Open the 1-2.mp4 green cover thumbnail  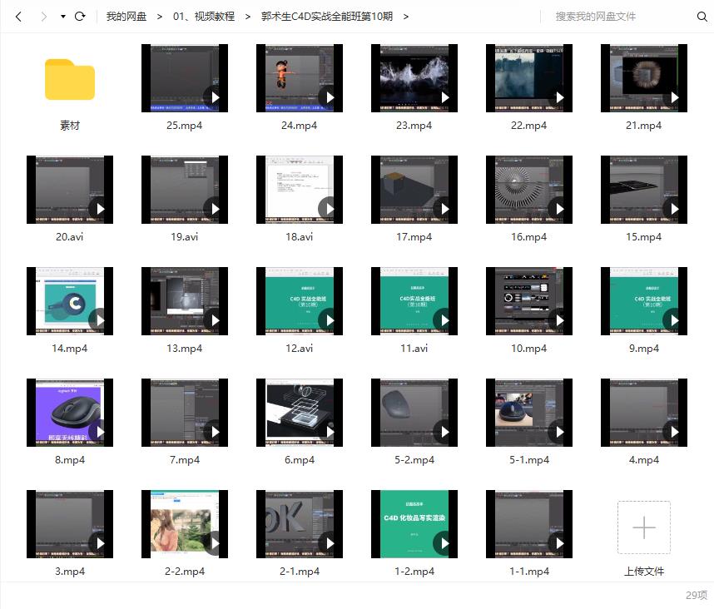[x=414, y=524]
